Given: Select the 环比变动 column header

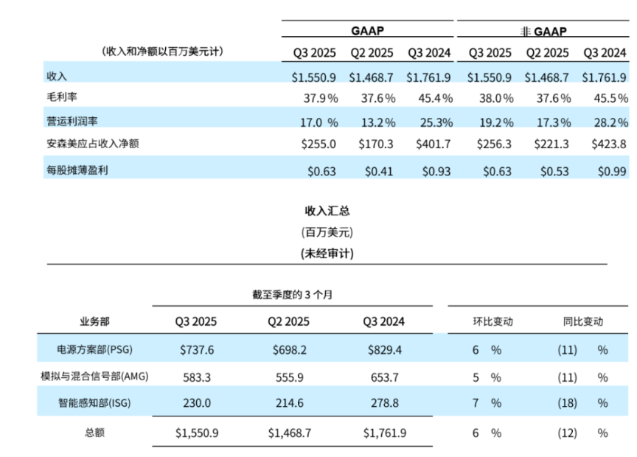Looking at the screenshot, I should point(492,321).
